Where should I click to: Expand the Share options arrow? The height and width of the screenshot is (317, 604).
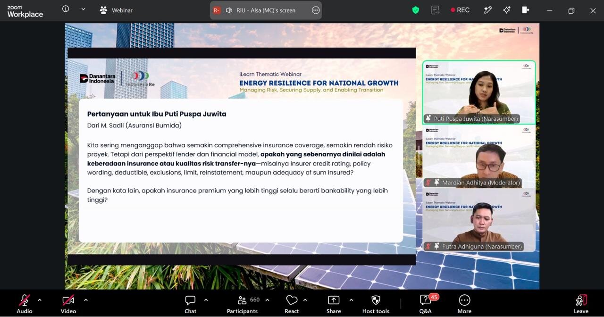tap(351, 300)
